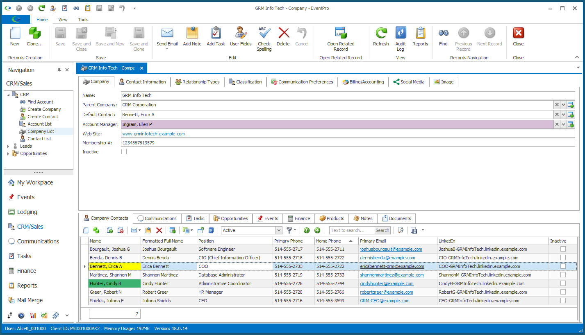Click the Refresh ribbon button

click(381, 36)
